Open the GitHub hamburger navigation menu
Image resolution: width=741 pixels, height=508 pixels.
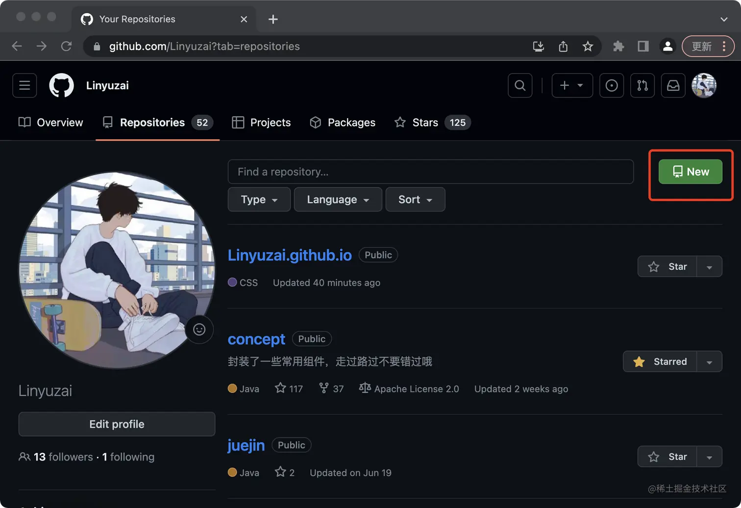(25, 85)
